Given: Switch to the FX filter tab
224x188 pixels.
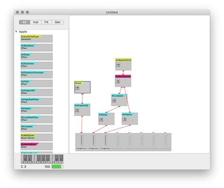Looking at the screenshot, I should pyautogui.click(x=46, y=22).
